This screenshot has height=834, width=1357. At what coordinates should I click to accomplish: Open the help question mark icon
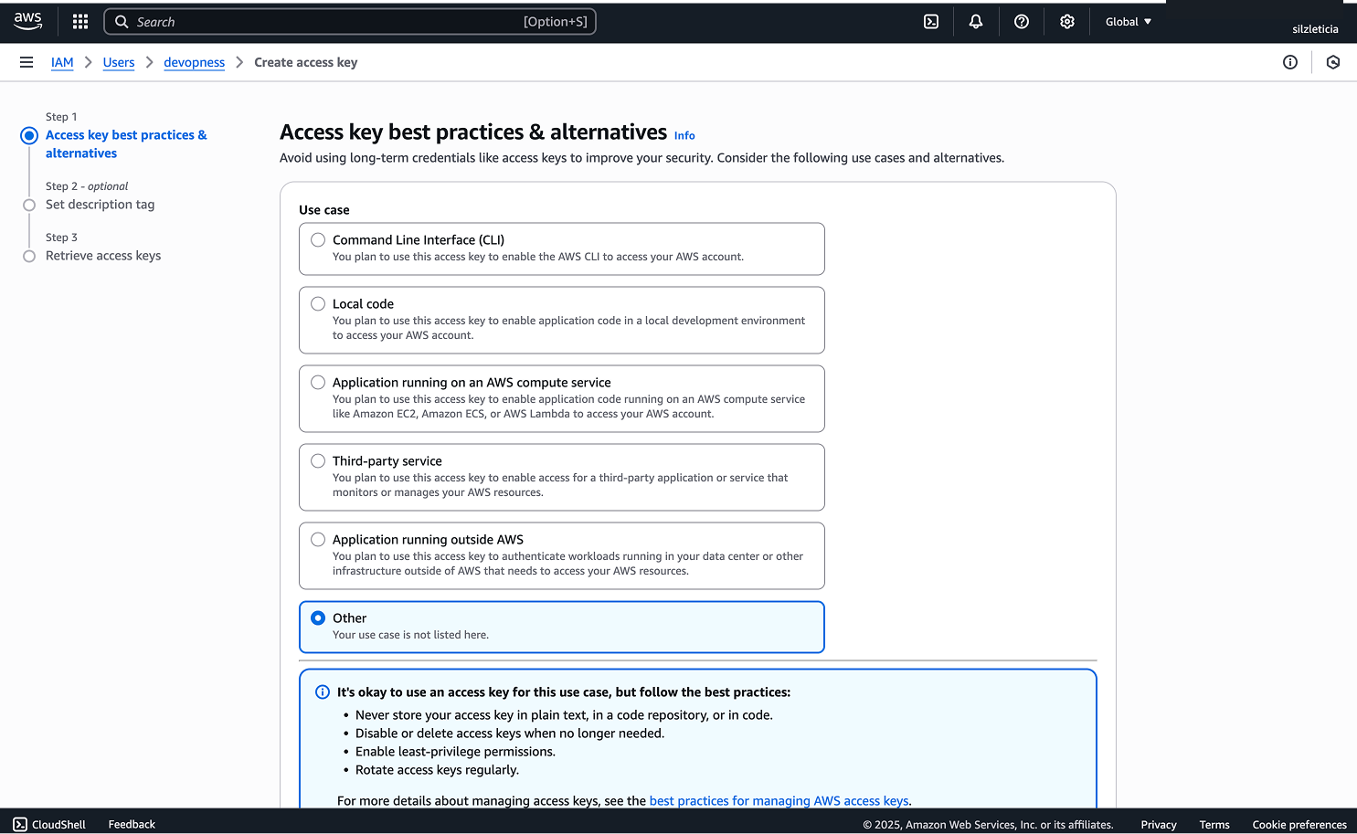point(1022,21)
